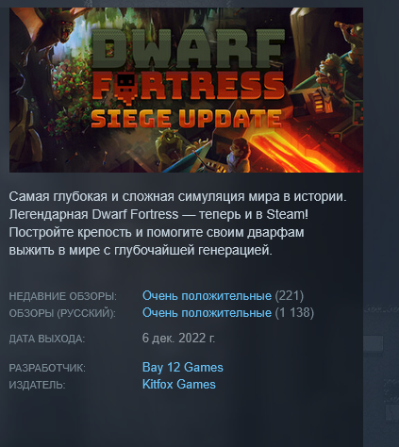Click the ДАТА ВЫХОДА label
Screen dimensions: 399x447
(x=47, y=339)
